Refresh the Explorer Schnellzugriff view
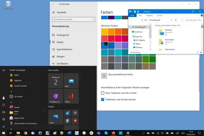The image size is (204, 136). pos(176,20)
